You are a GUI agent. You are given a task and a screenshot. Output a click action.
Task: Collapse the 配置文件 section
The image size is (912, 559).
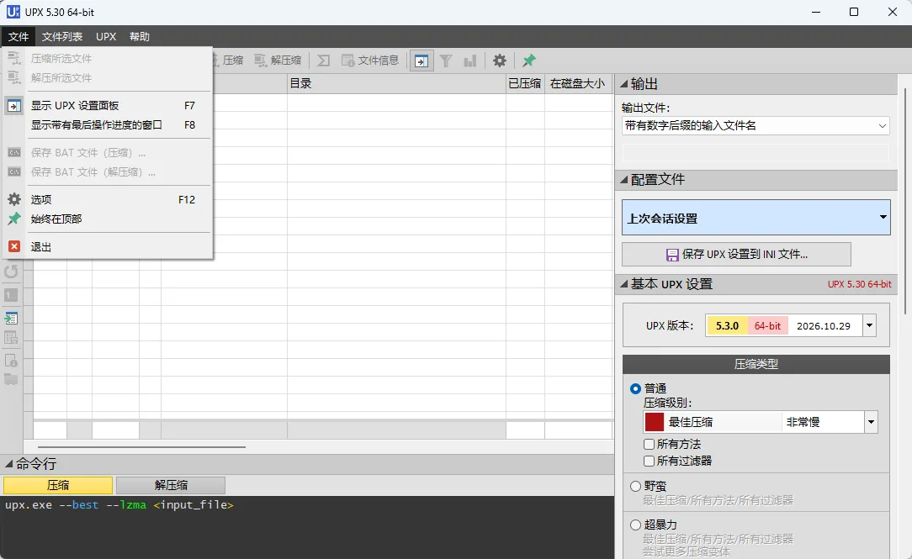point(624,180)
